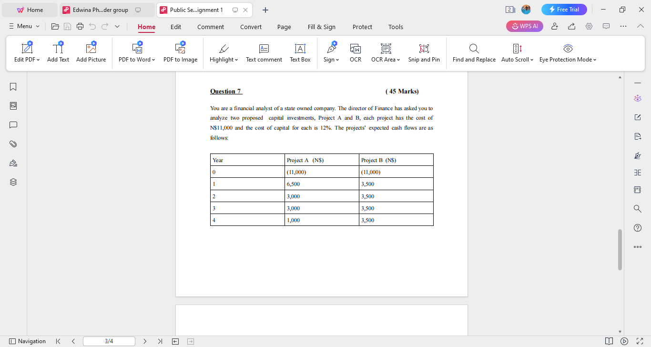The image size is (651, 347).
Task: Open the Menu in the top left
Action: coord(23,26)
